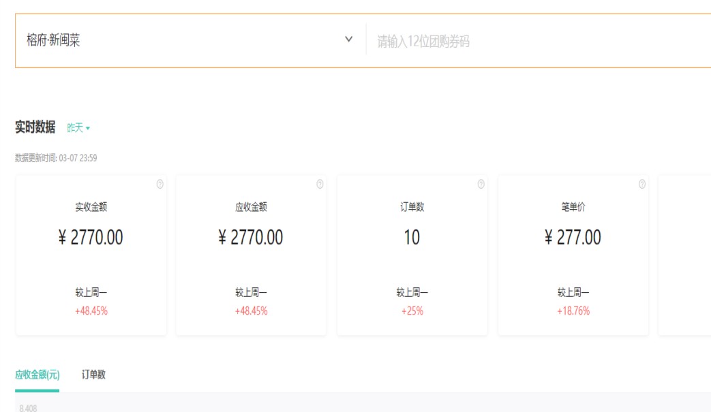Click the partially visible fifth data card
The width and height of the screenshot is (711, 412).
coord(684,255)
